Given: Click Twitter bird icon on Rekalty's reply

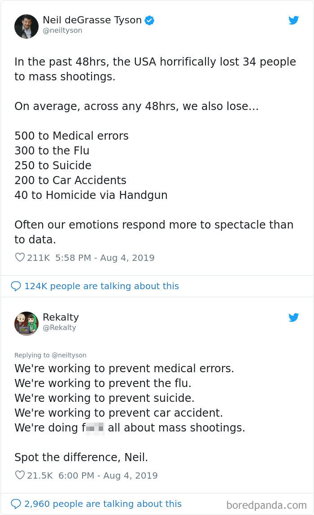Looking at the screenshot, I should (x=293, y=317).
